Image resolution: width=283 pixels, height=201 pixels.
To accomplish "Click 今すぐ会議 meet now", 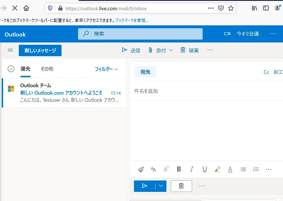I will pyautogui.click(x=248, y=34).
